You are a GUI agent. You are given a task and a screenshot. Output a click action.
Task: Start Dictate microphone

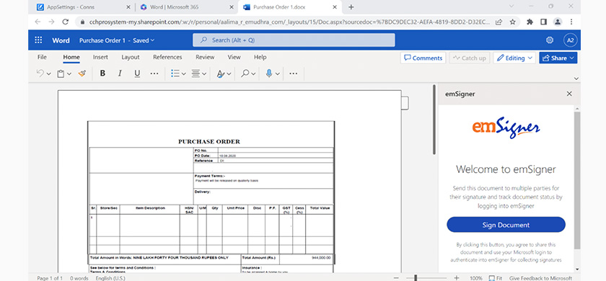pyautogui.click(x=269, y=73)
